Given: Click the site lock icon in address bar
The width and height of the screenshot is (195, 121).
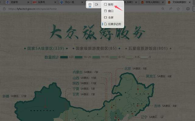Looking at the screenshot, I should (x=4, y=9).
